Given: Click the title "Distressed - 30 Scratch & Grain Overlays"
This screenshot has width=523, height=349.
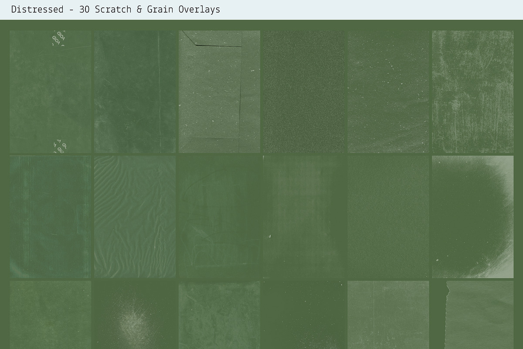Looking at the screenshot, I should tap(115, 9).
